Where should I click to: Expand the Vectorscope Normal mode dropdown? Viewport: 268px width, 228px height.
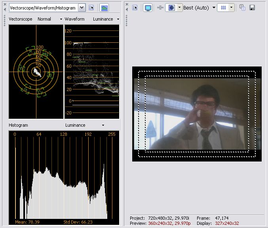(x=61, y=19)
